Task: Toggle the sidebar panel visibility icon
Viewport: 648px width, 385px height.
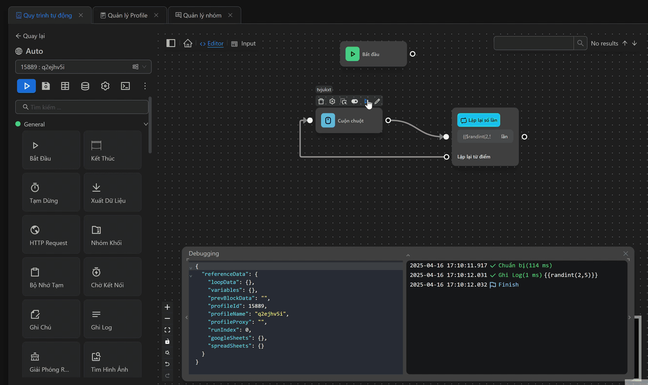Action: [171, 43]
